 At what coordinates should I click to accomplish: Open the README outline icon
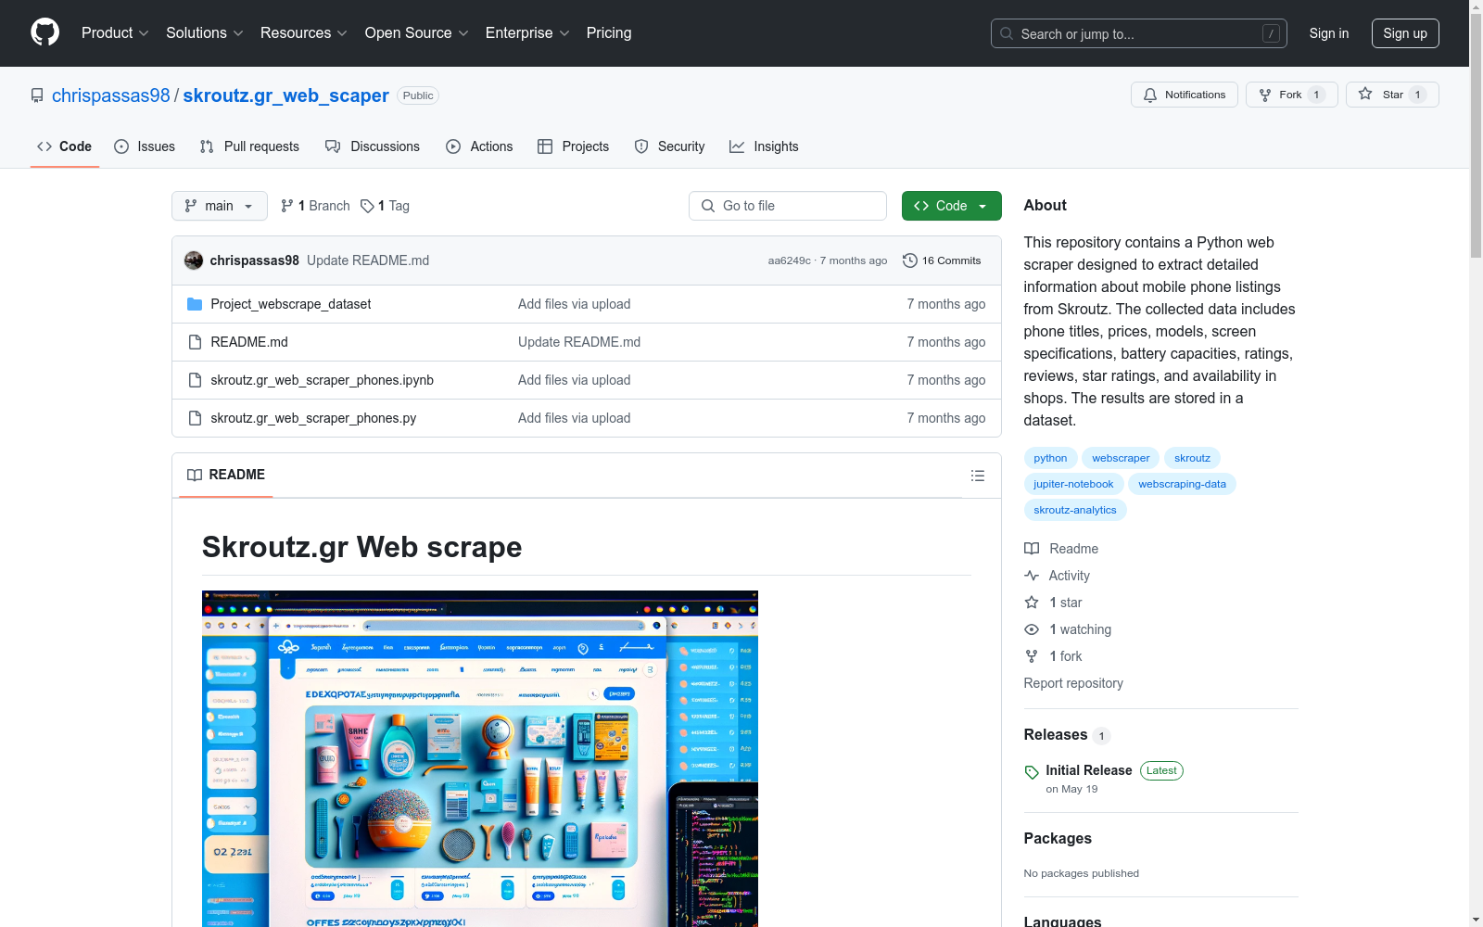(978, 476)
